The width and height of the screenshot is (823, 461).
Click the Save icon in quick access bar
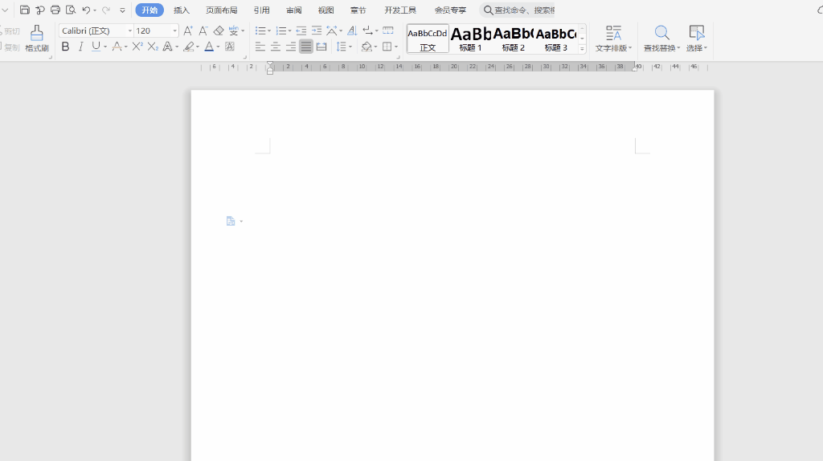(25, 10)
